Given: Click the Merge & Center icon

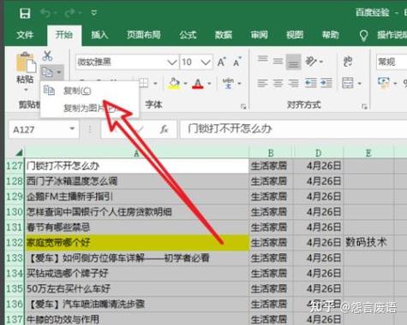Looking at the screenshot, I should click(x=348, y=83).
